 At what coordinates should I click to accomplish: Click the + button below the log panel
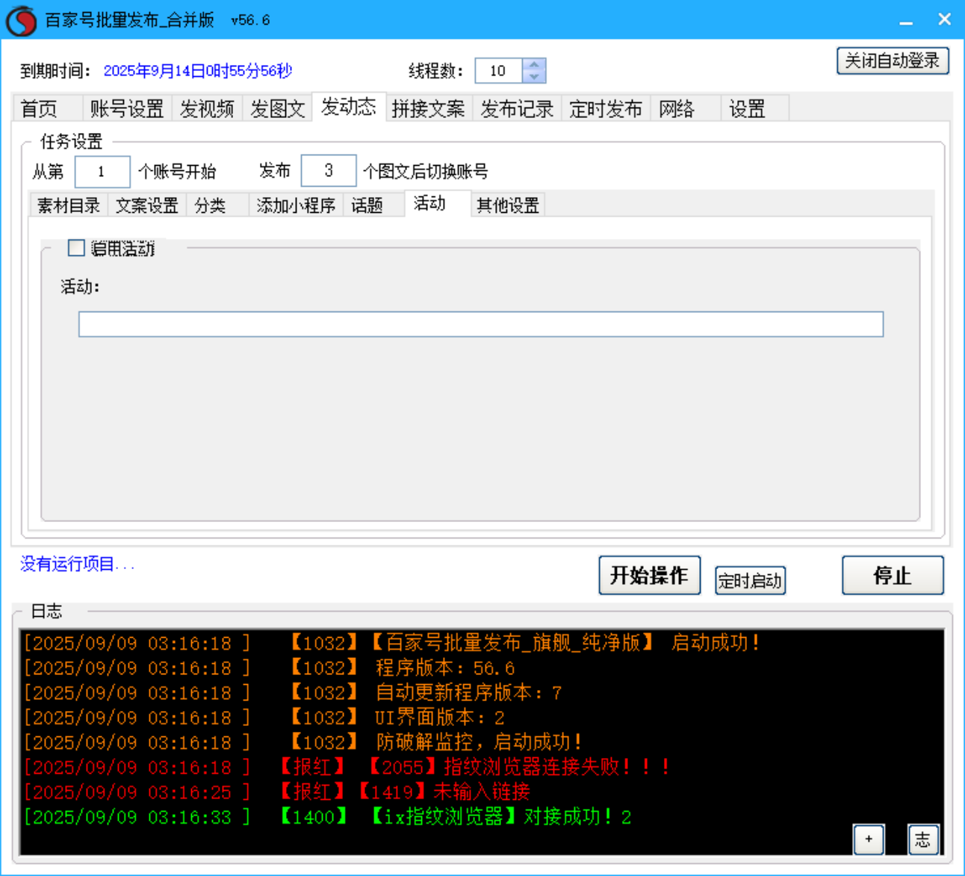click(x=869, y=839)
